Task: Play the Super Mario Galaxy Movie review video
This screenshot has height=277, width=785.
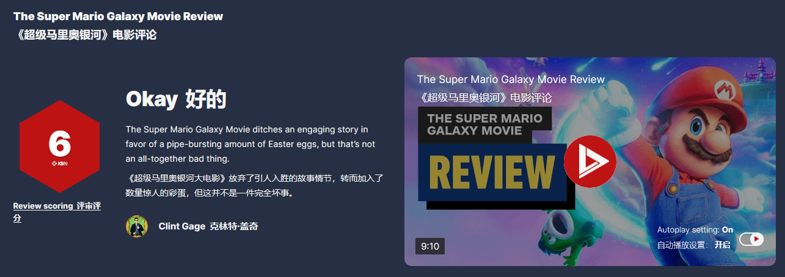Action: coord(590,162)
